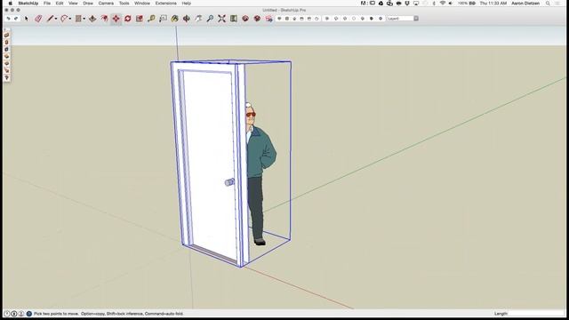The height and width of the screenshot is (320, 569).
Task: Switch to Front standard view
Action: (x=294, y=19)
